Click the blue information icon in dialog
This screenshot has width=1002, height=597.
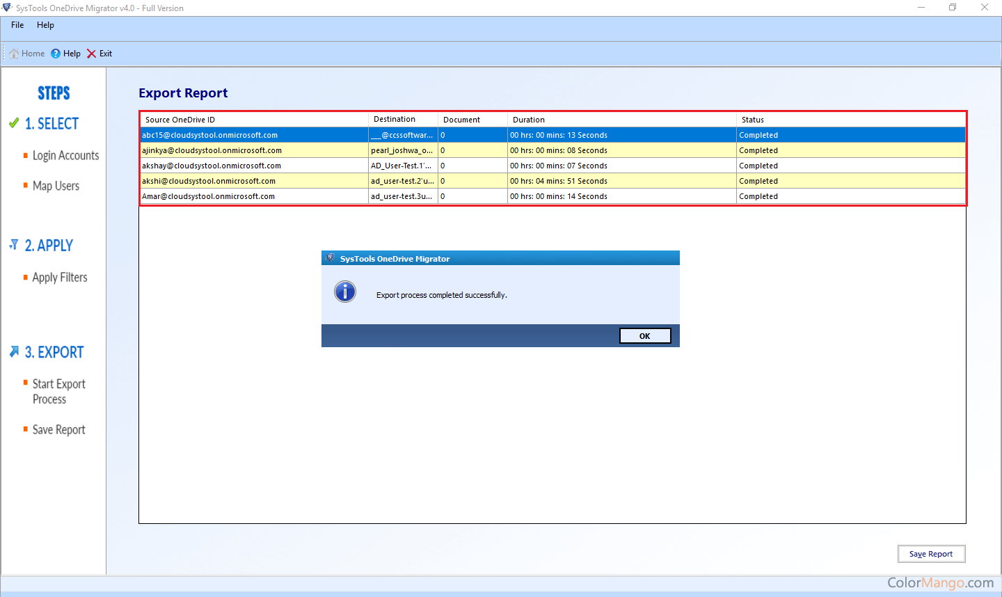[x=345, y=292]
